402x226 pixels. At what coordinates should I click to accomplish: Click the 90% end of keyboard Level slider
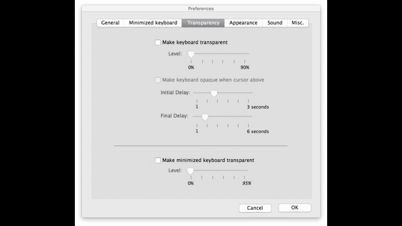[x=248, y=54]
